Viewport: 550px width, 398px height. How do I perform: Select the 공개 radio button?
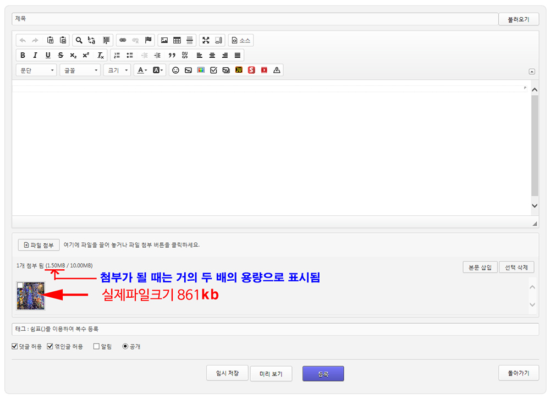[125, 347]
